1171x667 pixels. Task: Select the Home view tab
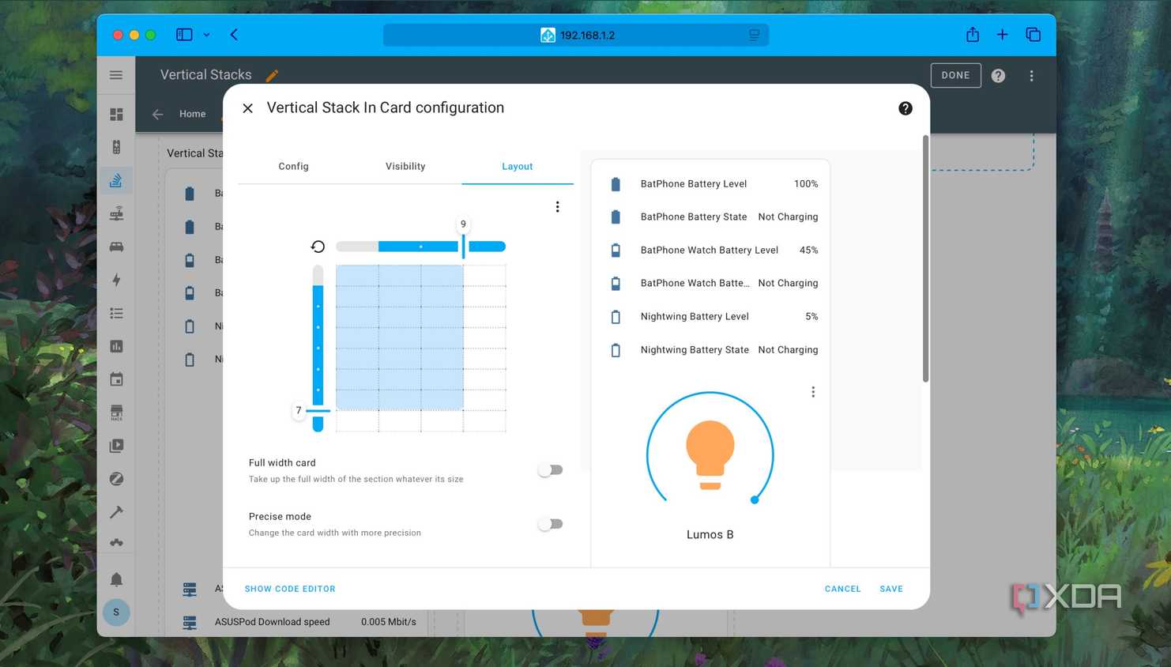coord(192,114)
